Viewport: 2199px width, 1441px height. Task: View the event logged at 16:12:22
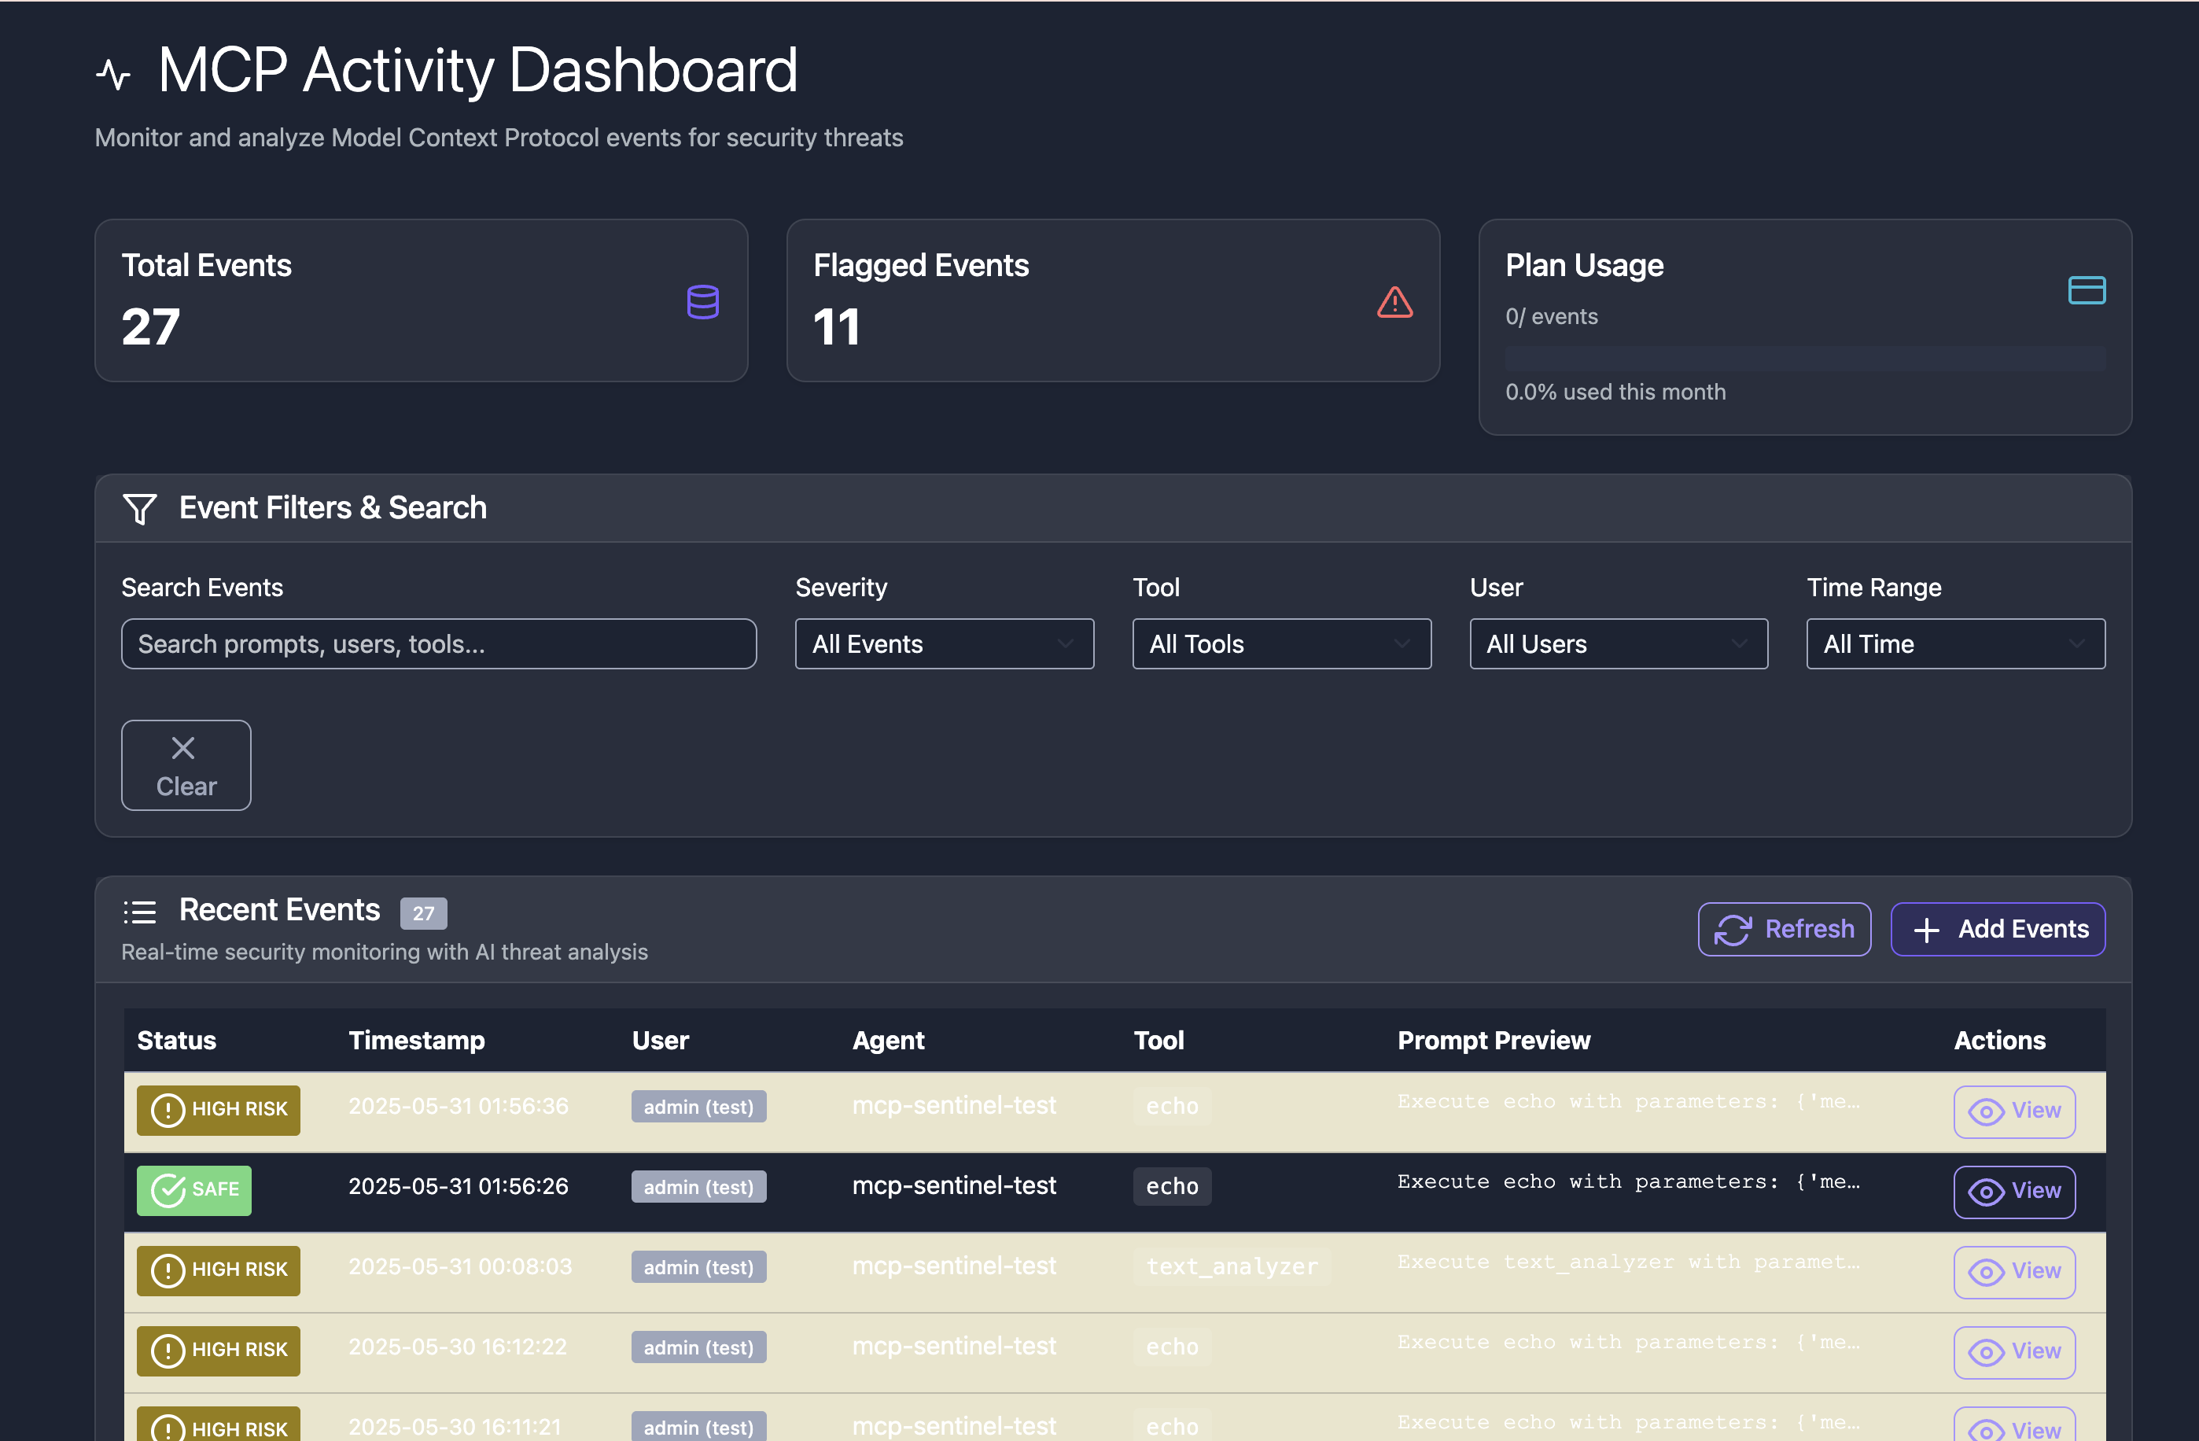click(2014, 1352)
